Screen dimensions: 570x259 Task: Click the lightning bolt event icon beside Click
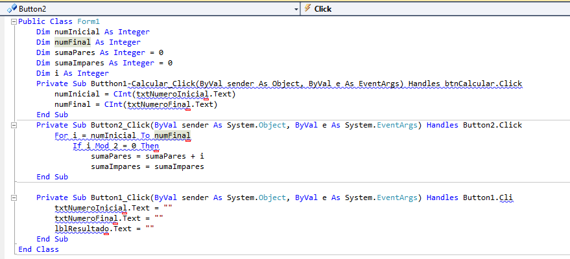pos(307,9)
